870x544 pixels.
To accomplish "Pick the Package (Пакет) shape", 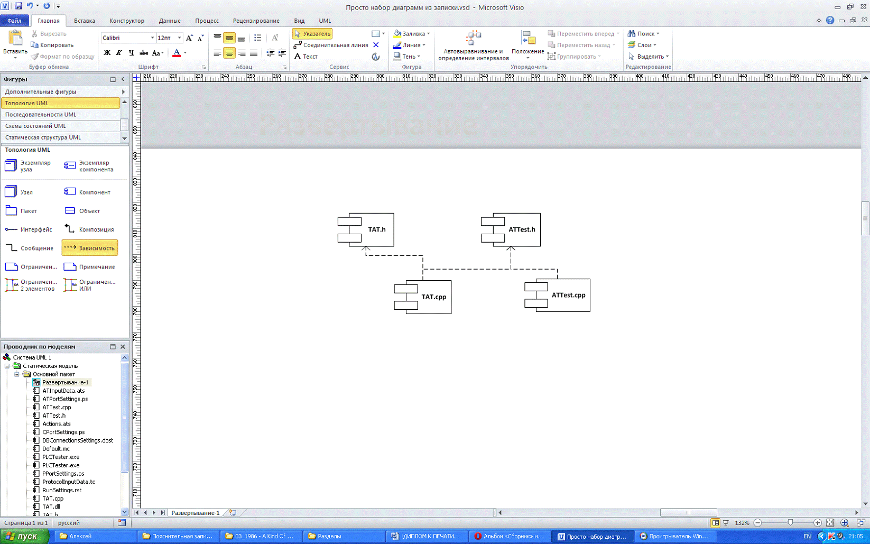I will (11, 210).
